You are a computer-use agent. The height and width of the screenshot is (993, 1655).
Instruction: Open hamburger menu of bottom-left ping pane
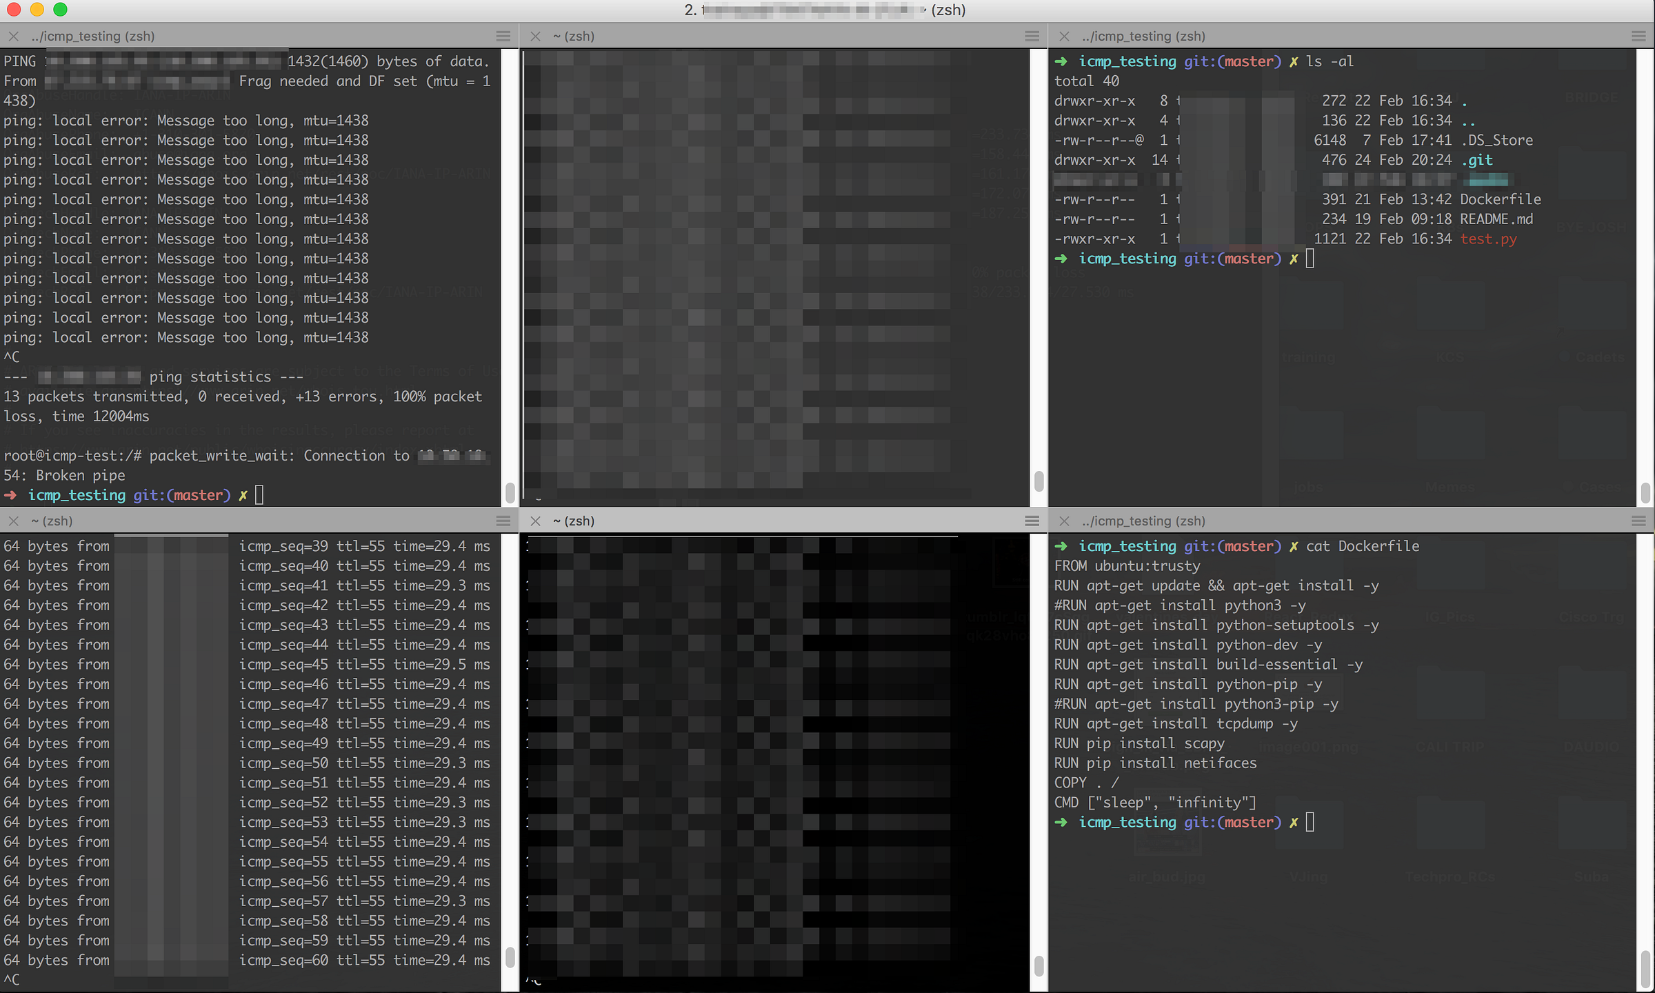pos(503,521)
